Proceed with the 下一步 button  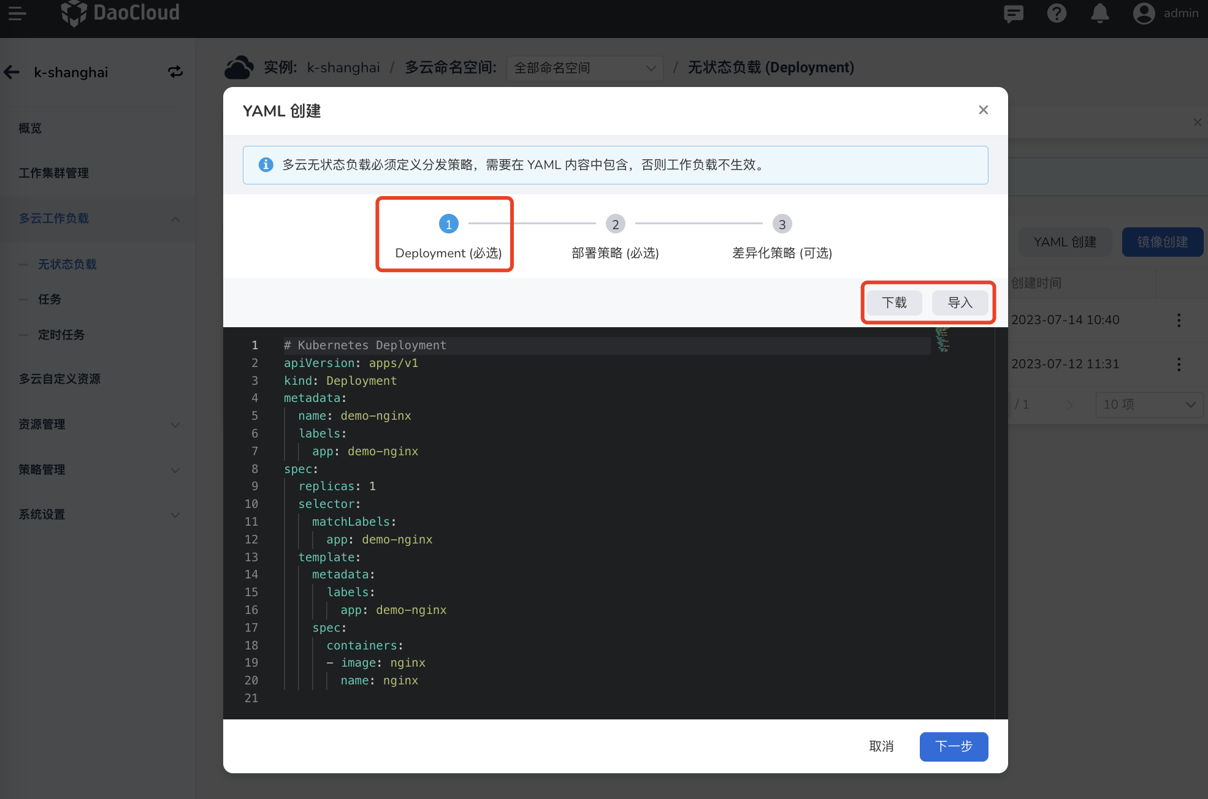pyautogui.click(x=953, y=746)
